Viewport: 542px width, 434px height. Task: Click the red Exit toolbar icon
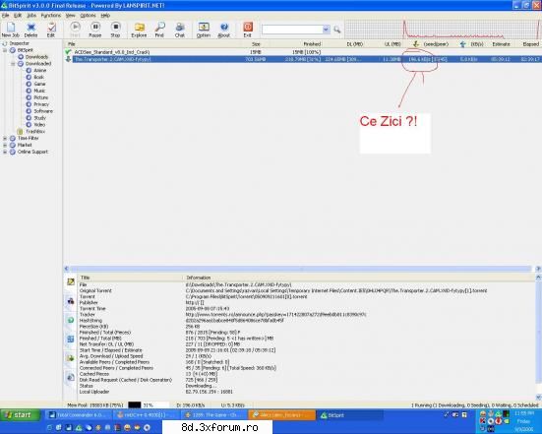coord(248,30)
